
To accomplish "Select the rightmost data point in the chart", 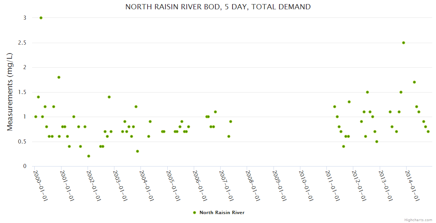I will coord(428,132).
